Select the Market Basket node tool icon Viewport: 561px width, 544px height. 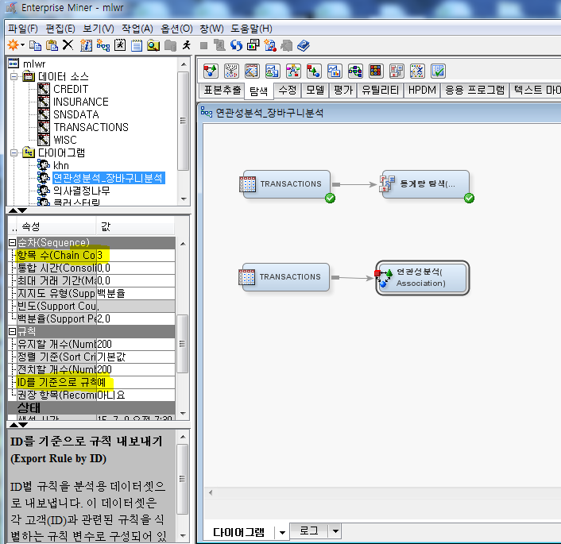point(314,71)
